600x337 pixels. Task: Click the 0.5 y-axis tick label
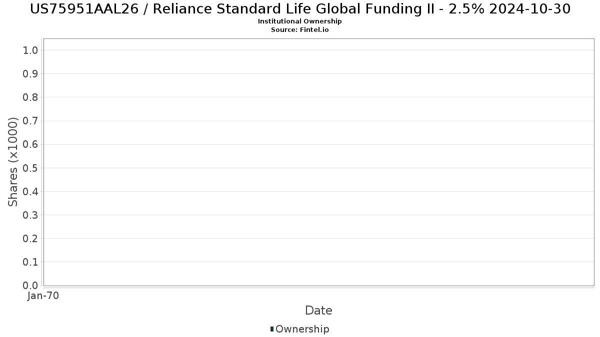click(30, 168)
